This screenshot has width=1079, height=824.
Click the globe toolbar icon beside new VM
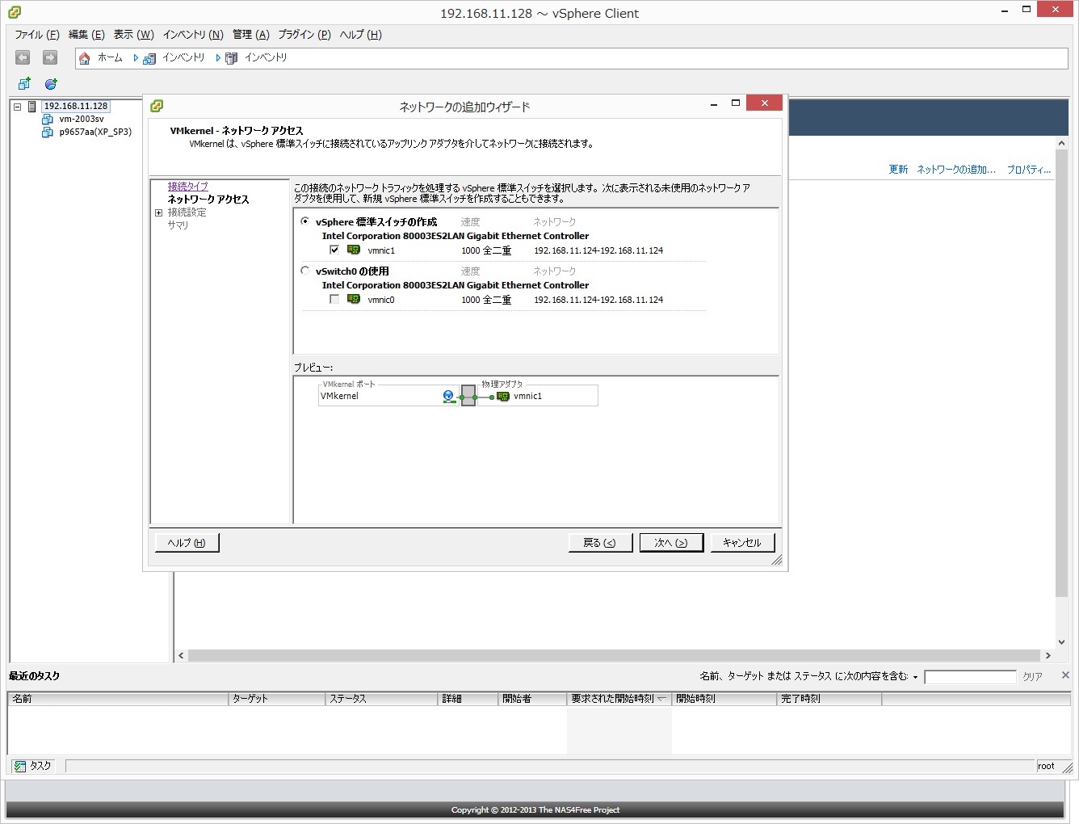51,83
